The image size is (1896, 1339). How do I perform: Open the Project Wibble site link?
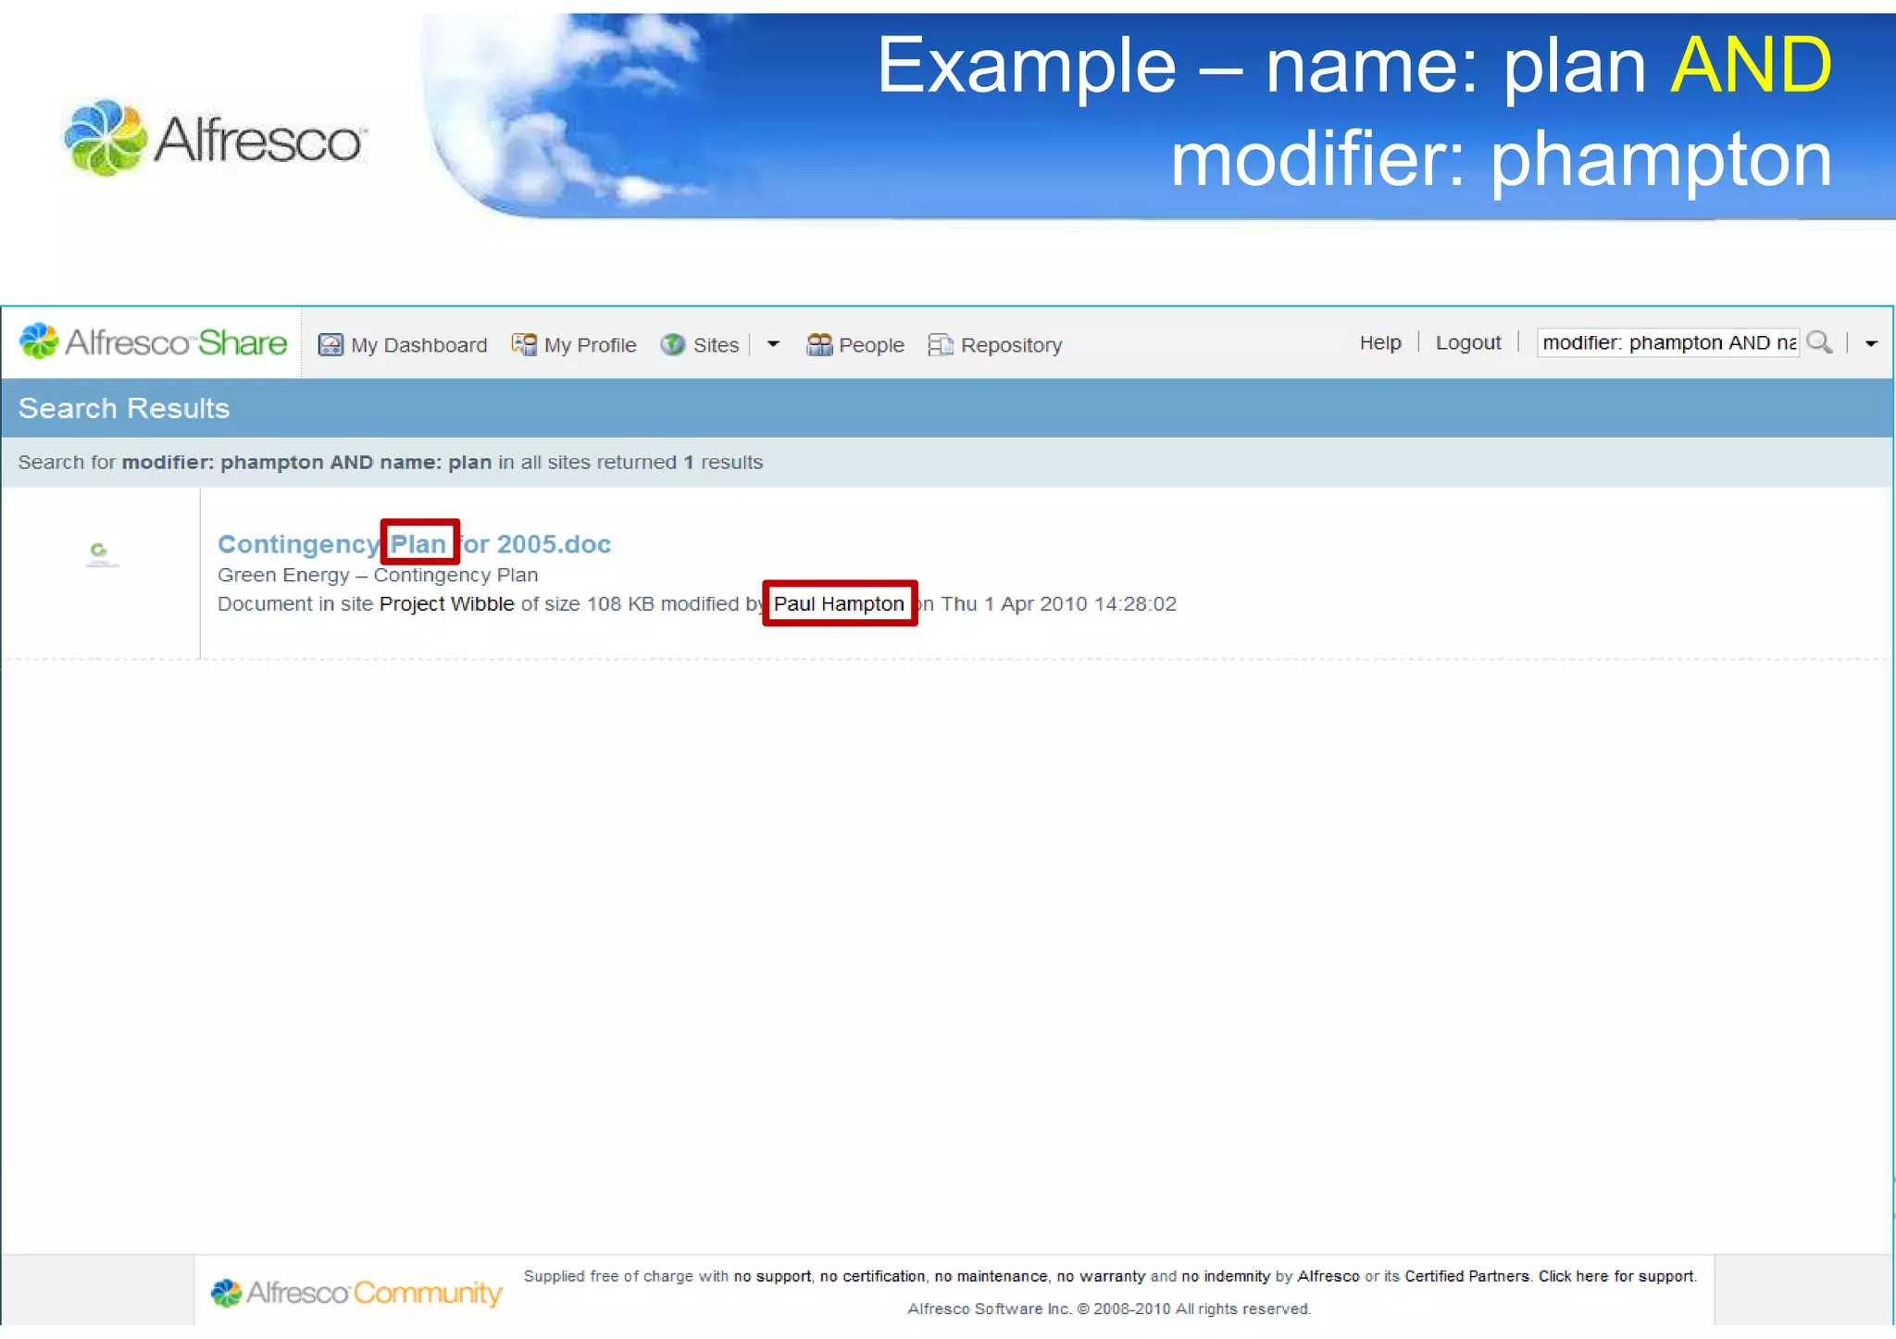(447, 604)
